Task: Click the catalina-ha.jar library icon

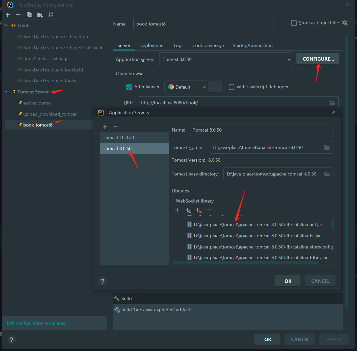Action: coord(189,236)
